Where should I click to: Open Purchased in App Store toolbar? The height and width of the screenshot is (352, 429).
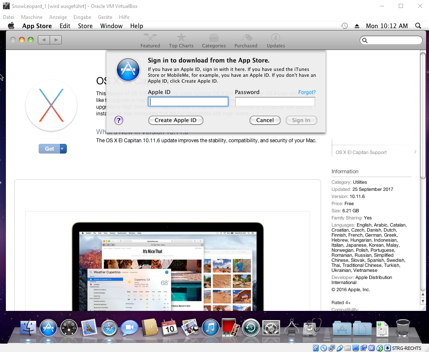(x=246, y=41)
